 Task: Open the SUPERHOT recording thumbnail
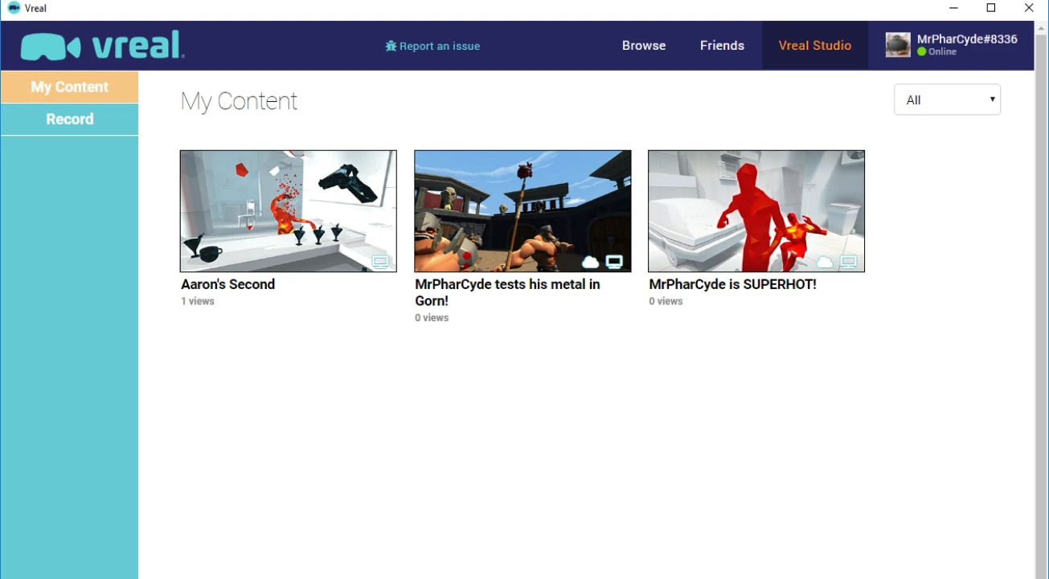pos(756,211)
